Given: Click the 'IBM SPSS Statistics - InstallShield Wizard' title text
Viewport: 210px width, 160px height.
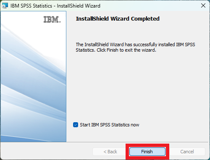Looking at the screenshot, I should [55, 6].
